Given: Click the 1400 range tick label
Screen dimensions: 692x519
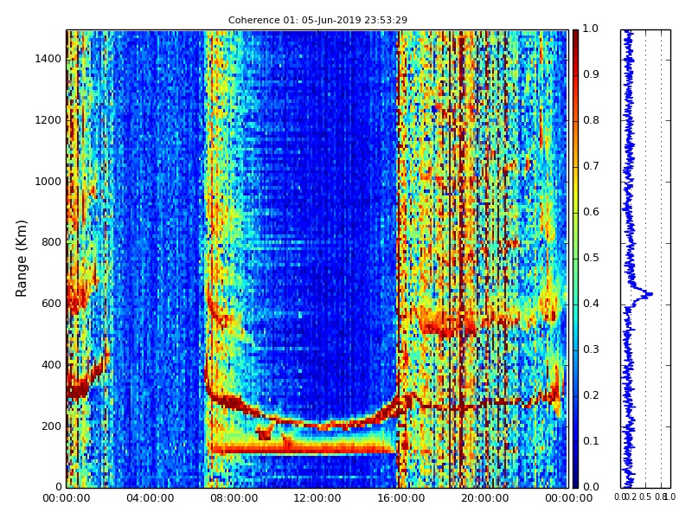Looking at the screenshot, I should tap(48, 59).
